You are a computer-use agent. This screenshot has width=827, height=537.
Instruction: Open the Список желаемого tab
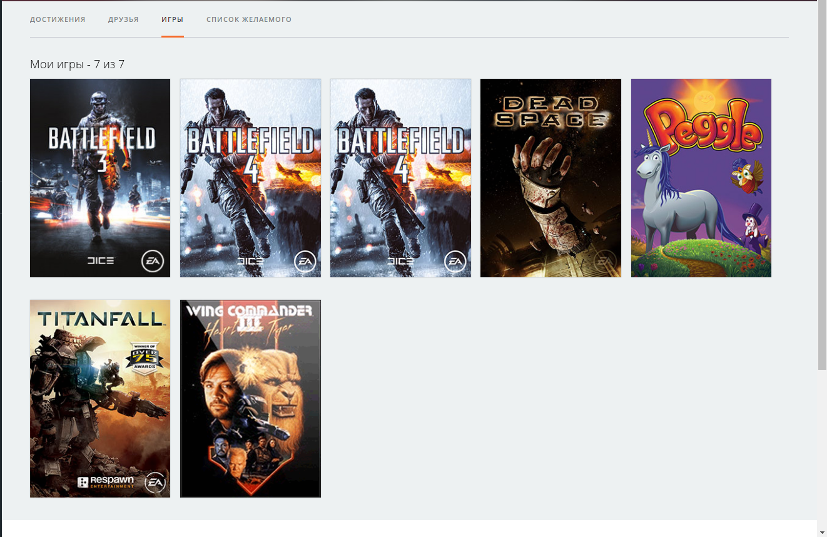249,19
